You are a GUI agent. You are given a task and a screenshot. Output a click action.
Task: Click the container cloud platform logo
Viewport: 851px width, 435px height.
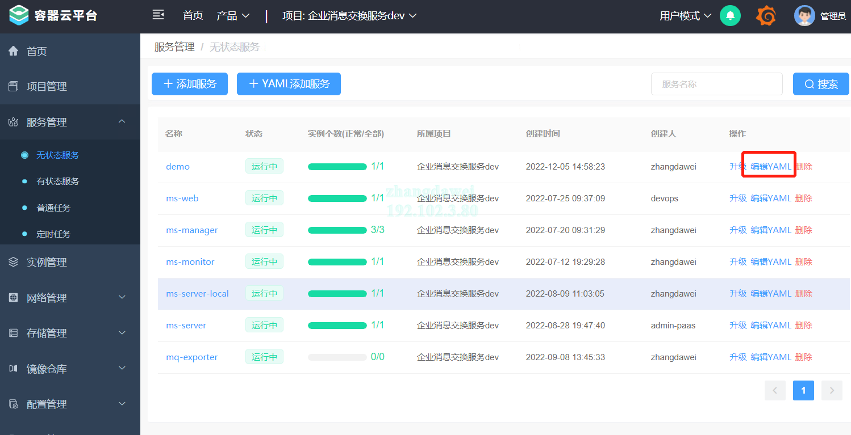(19, 15)
